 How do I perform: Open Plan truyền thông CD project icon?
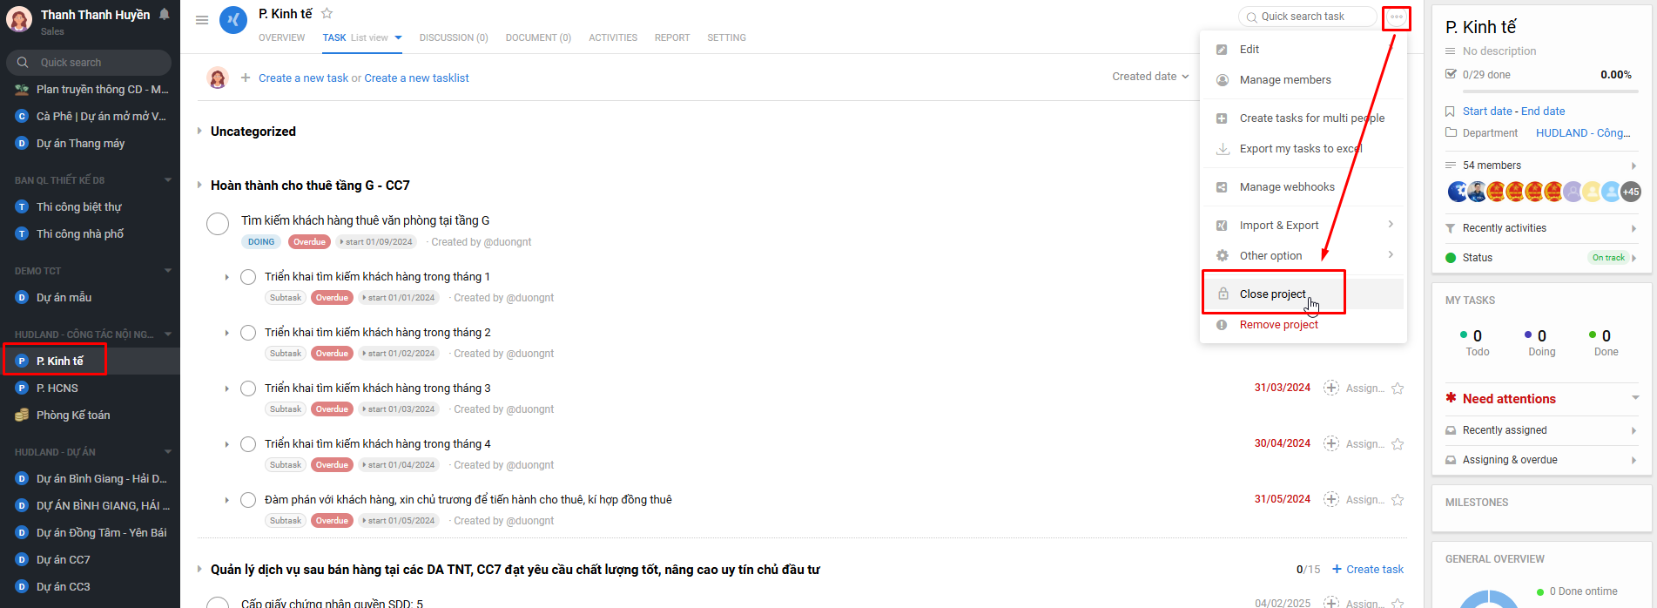click(22, 89)
